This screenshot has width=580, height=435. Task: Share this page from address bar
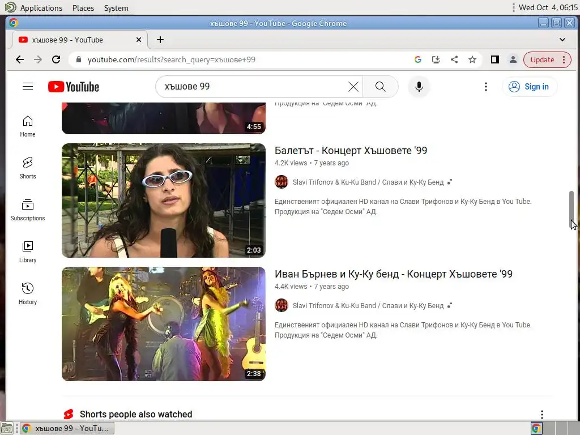point(454,59)
